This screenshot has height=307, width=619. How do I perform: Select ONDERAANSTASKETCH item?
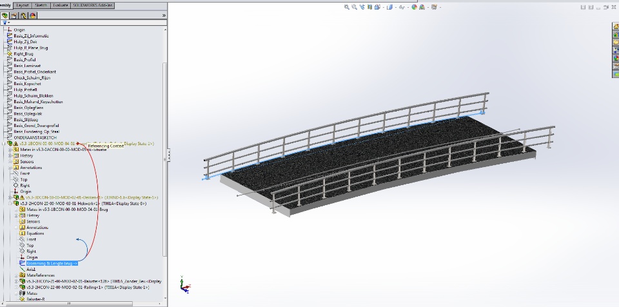(35, 137)
